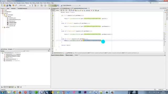Click the first Navigator filter icon at bottom
This screenshot has height=94, width=168.
[2, 87]
